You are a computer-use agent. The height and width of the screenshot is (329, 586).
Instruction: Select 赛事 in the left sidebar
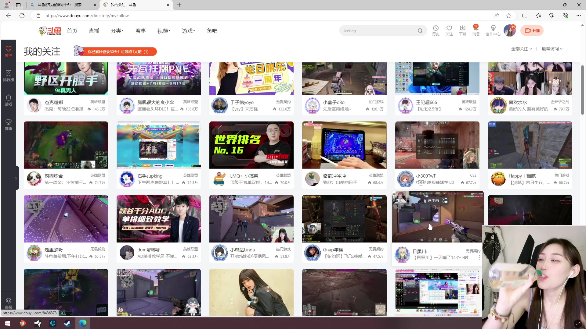click(9, 125)
